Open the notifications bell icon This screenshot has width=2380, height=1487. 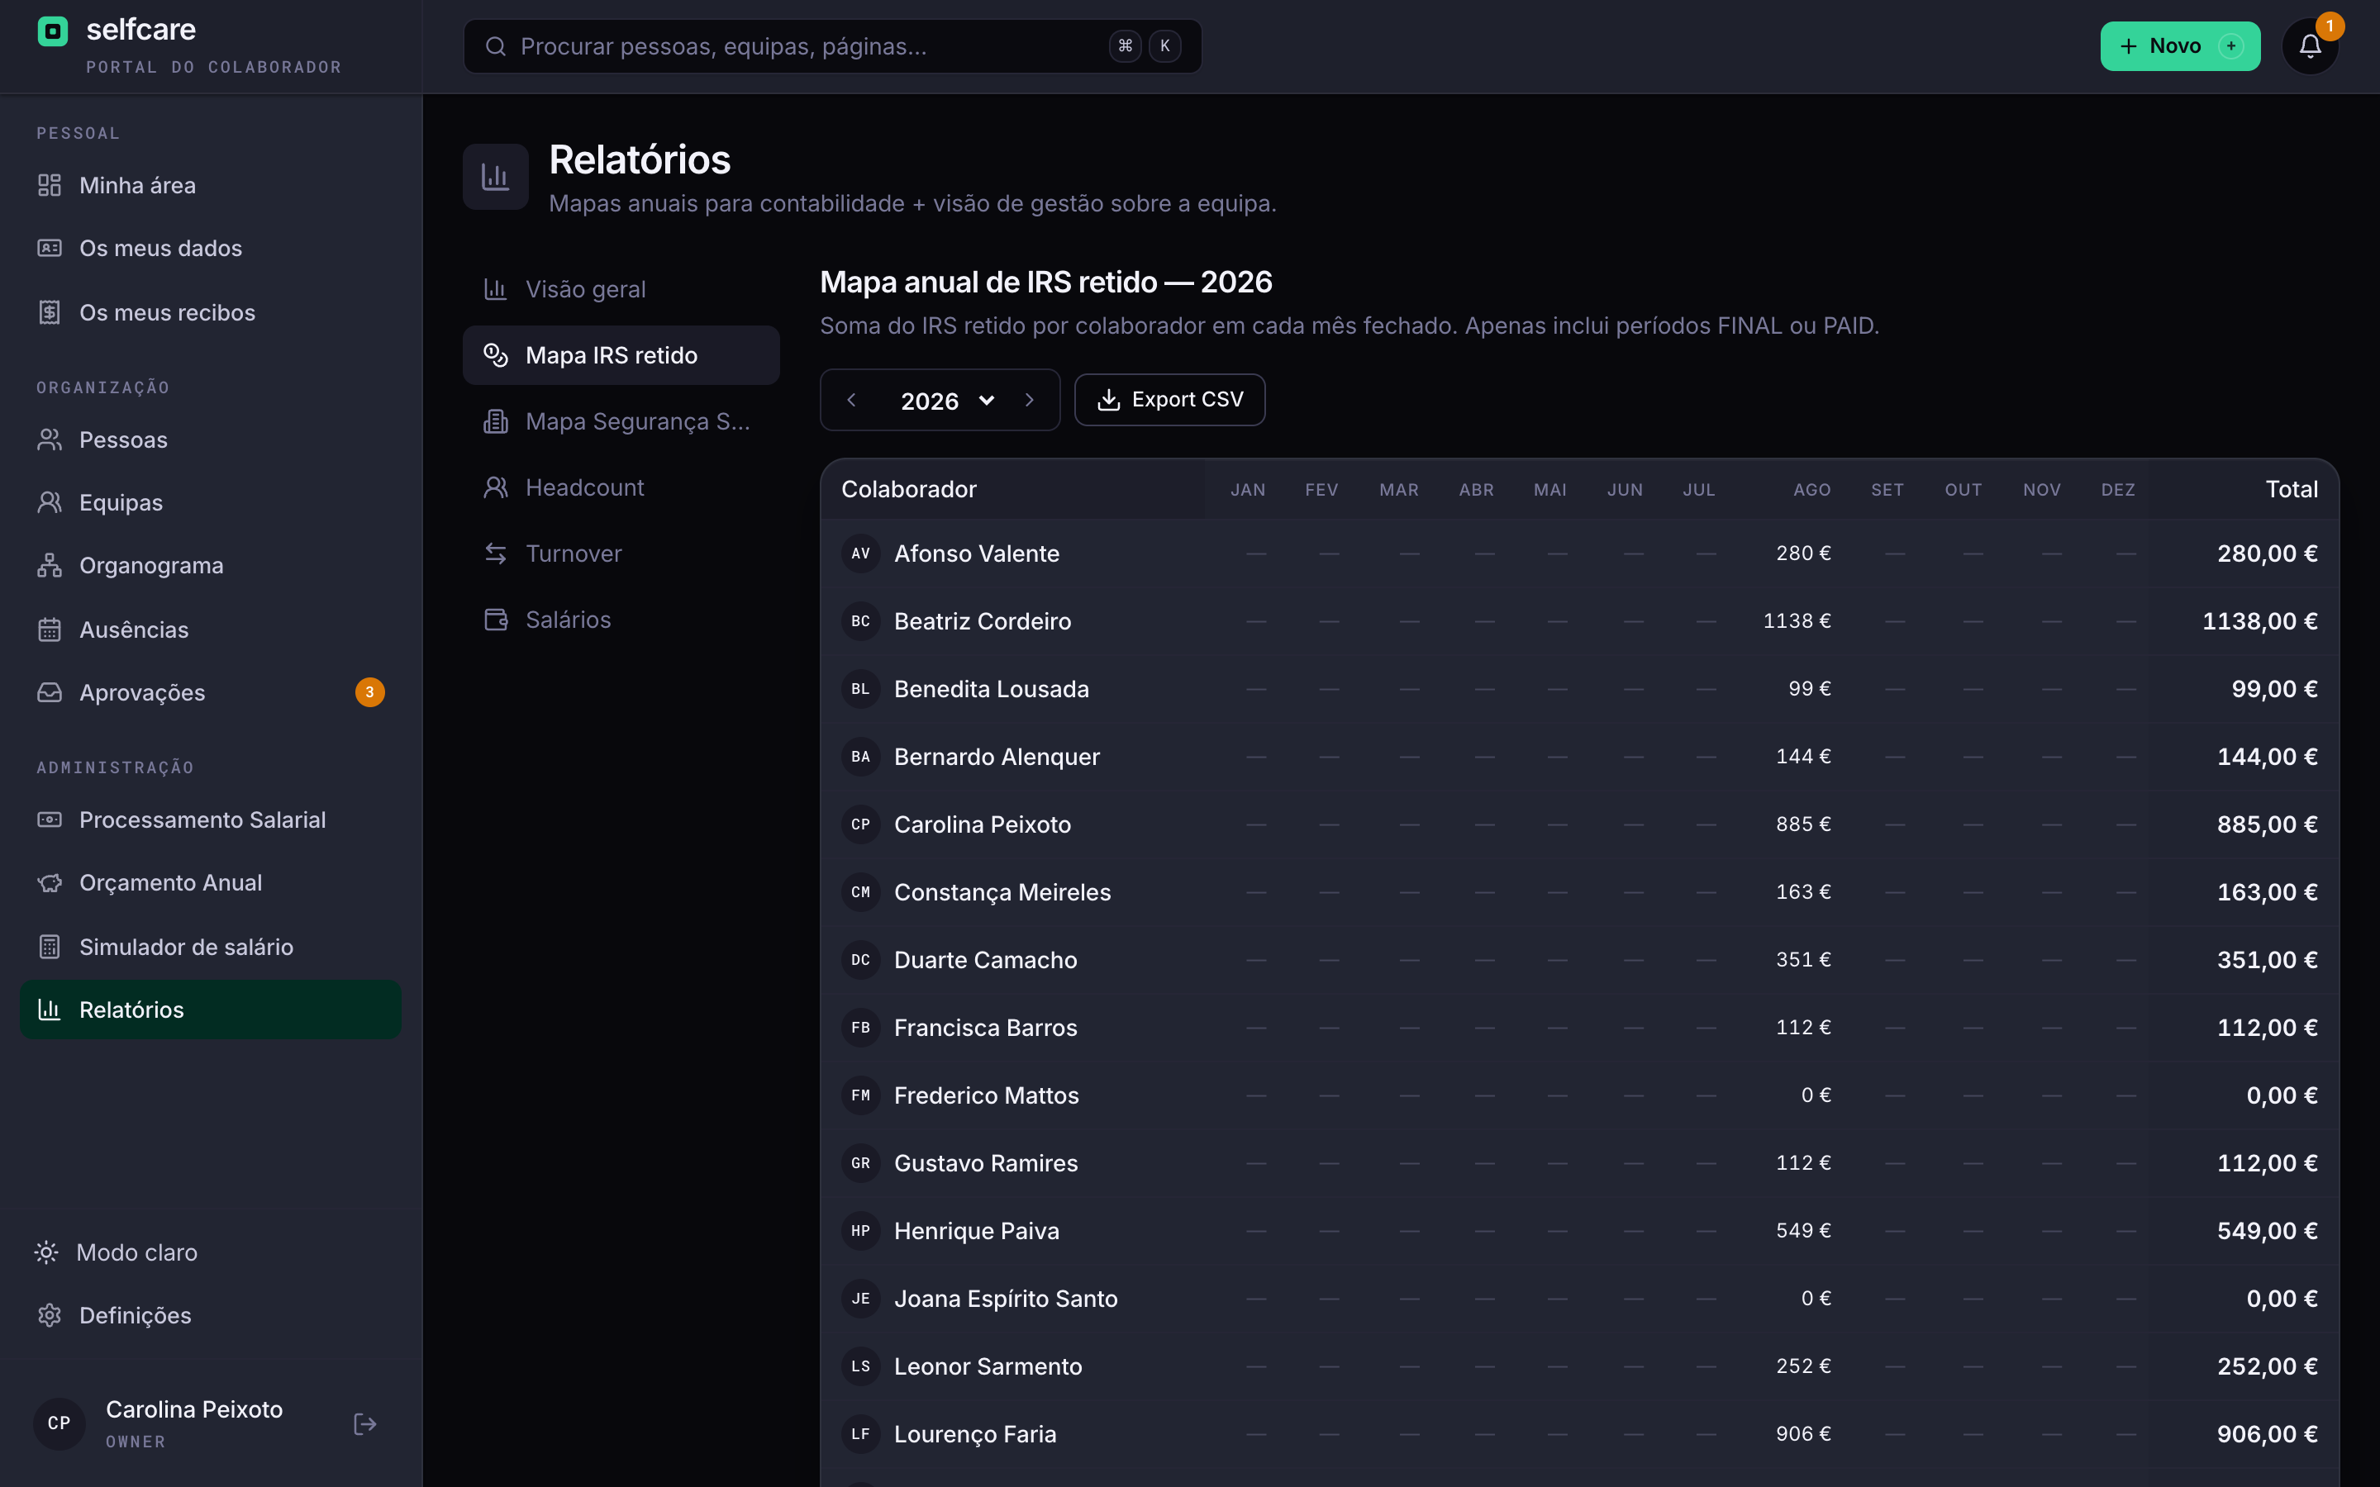click(x=2309, y=46)
